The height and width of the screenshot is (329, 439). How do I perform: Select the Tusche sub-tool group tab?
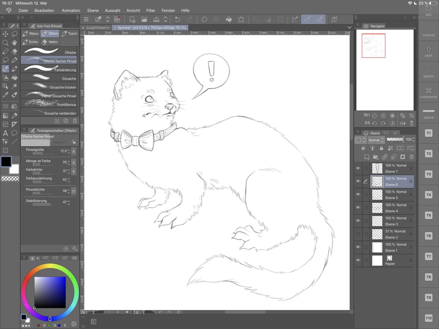click(70, 34)
